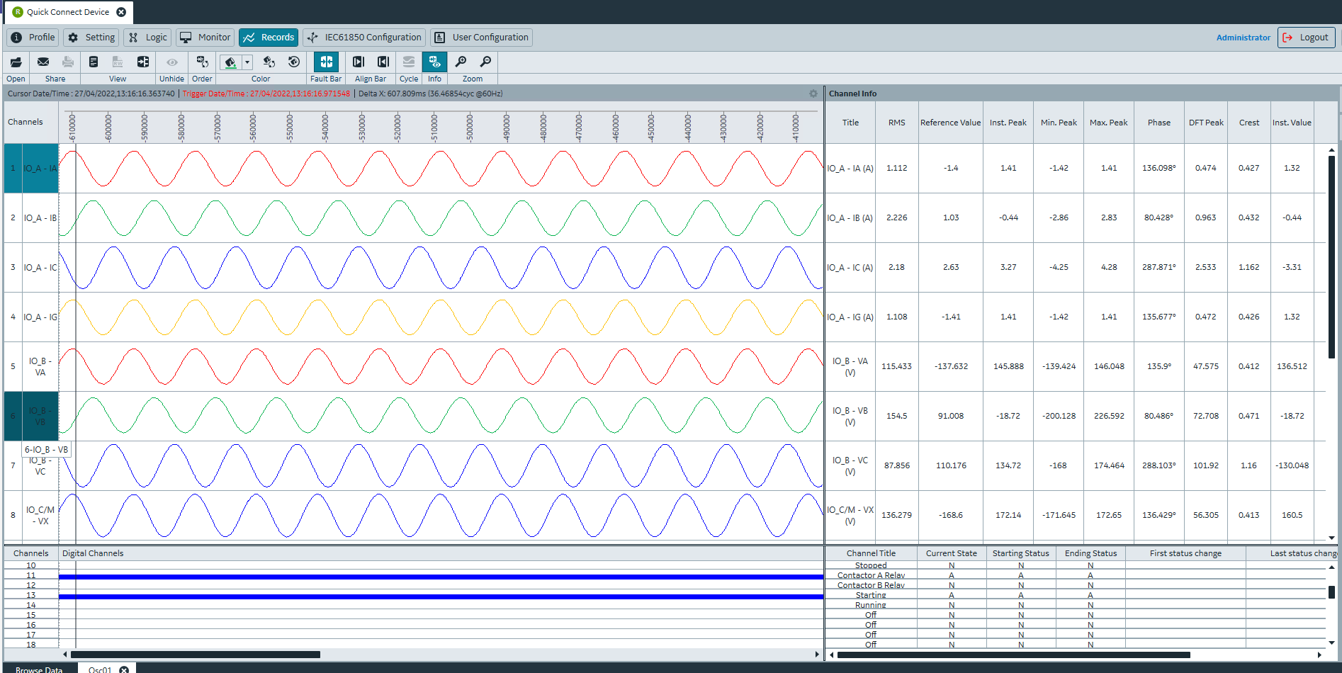
Task: Close the Quick Connect Device tab
Action: click(x=121, y=12)
